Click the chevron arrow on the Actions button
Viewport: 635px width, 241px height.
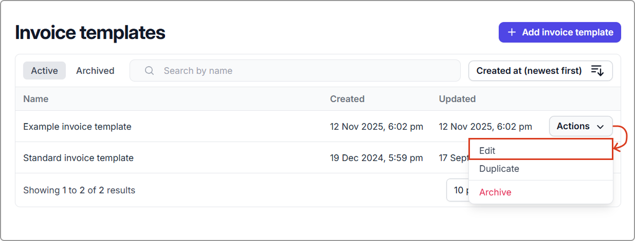click(600, 127)
